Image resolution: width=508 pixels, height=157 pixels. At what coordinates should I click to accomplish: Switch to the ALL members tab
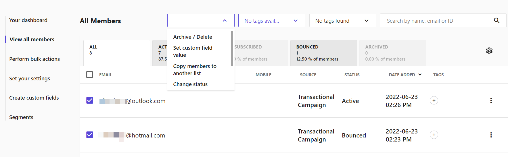(x=117, y=53)
